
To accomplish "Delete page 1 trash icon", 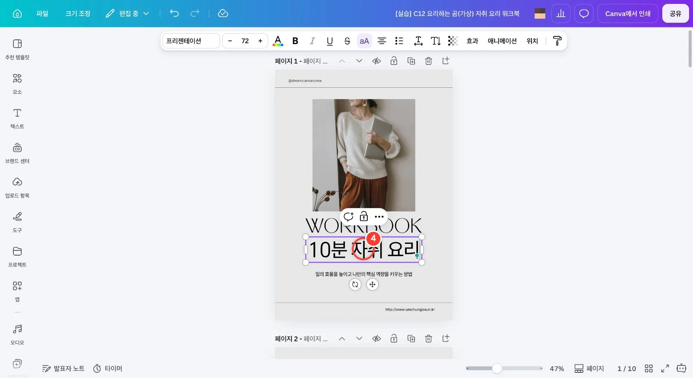I will [x=428, y=61].
